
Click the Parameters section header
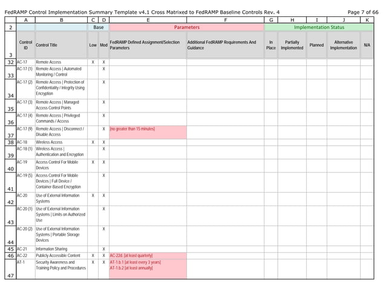[186, 27]
